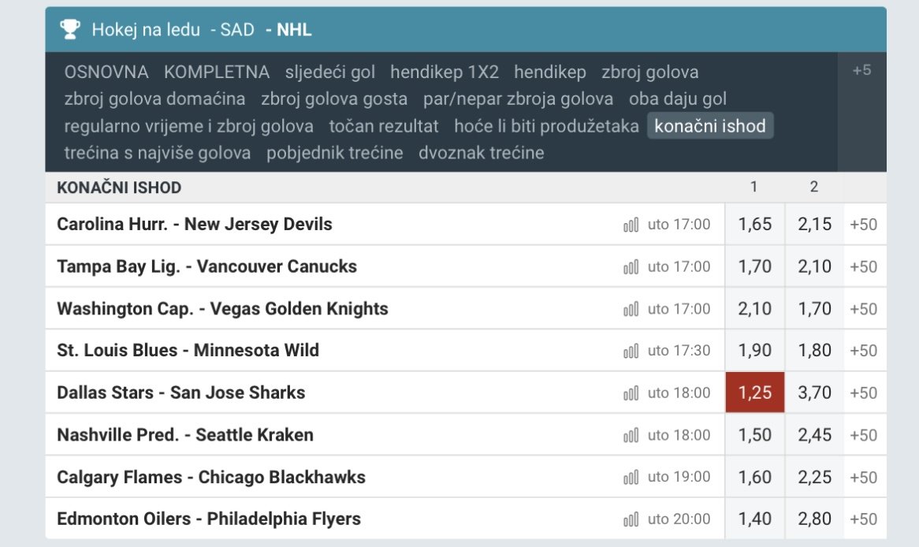The image size is (919, 547).
Task: Expand +50 markets for Edmonton Oilers match
Action: (863, 519)
